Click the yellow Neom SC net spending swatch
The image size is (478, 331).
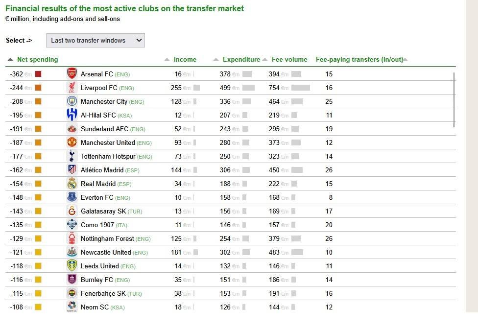[38, 307]
